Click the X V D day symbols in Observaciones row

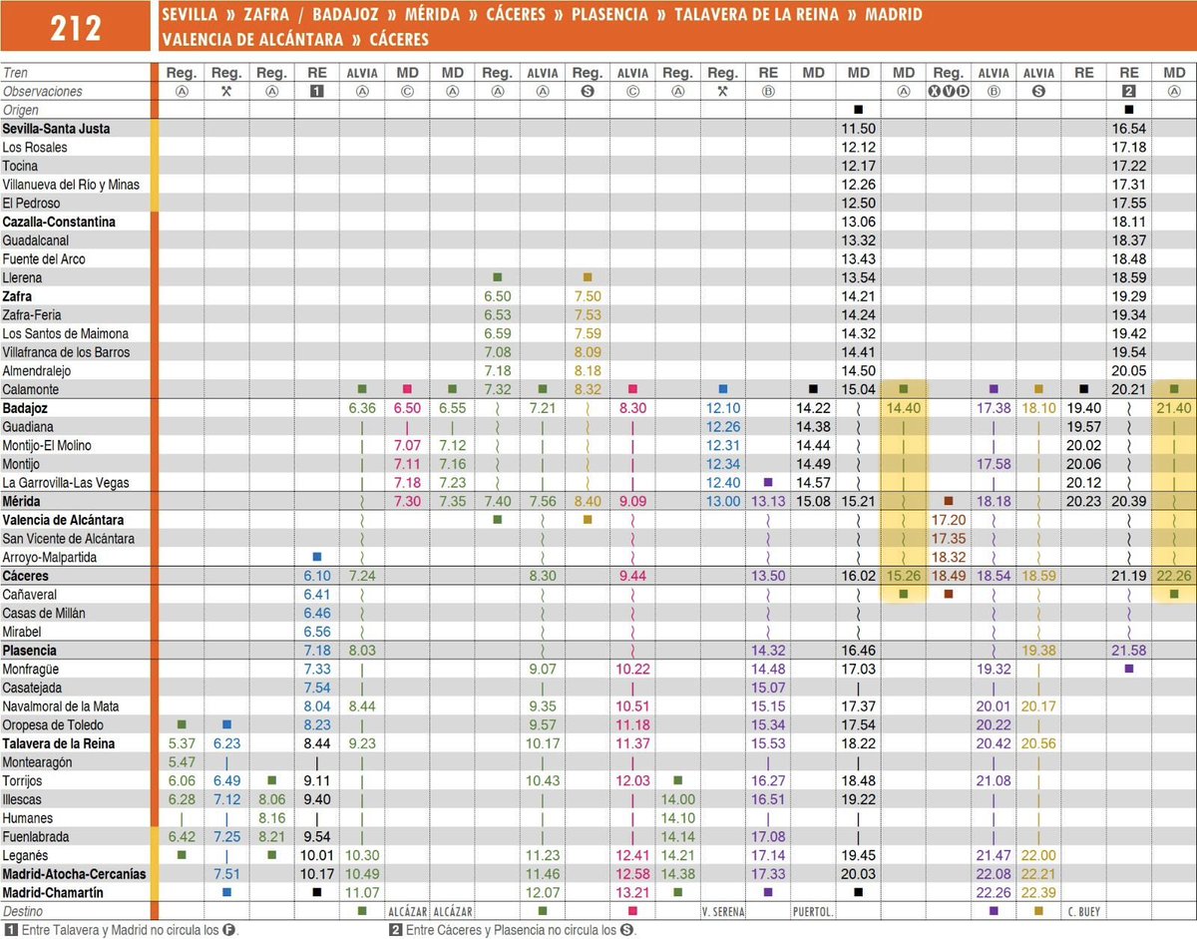click(x=949, y=91)
